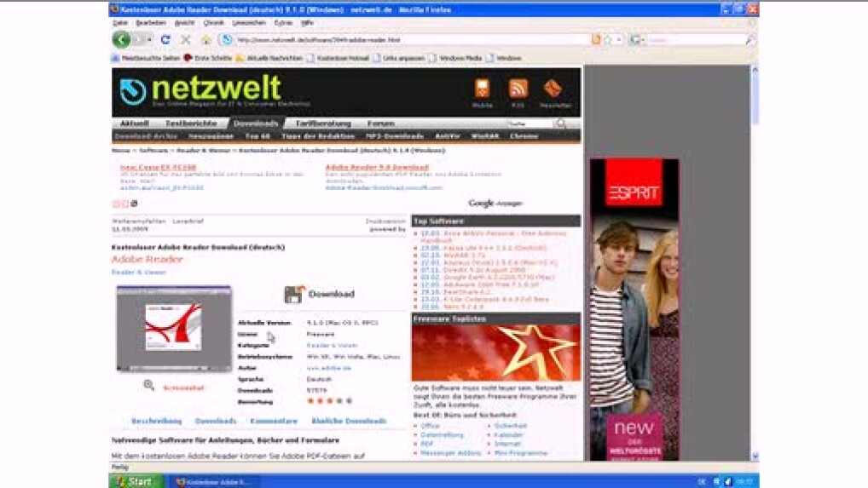The image size is (868, 488).
Task: Click the netzwelt RSS feed icon
Action: pos(518,89)
